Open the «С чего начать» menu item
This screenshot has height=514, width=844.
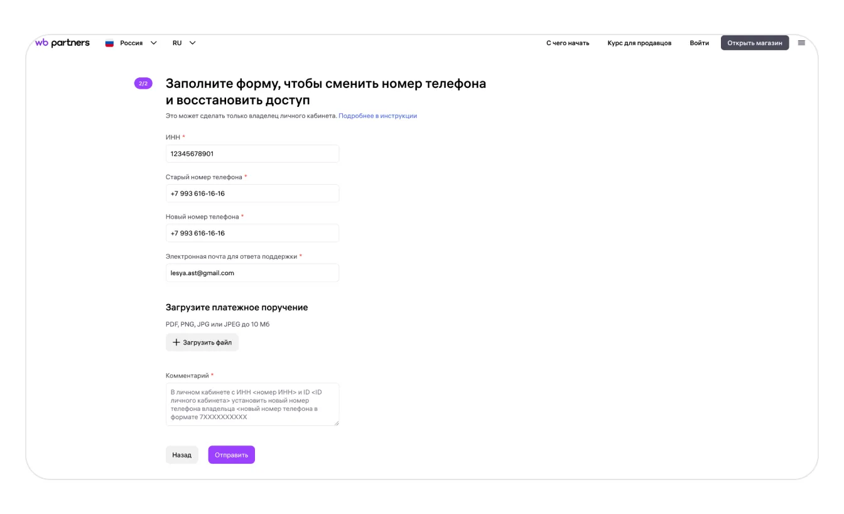coord(568,43)
